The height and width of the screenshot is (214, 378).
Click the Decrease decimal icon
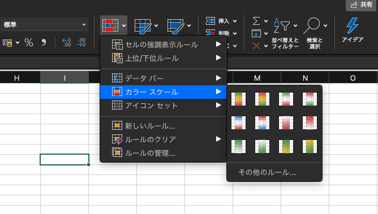tap(81, 42)
